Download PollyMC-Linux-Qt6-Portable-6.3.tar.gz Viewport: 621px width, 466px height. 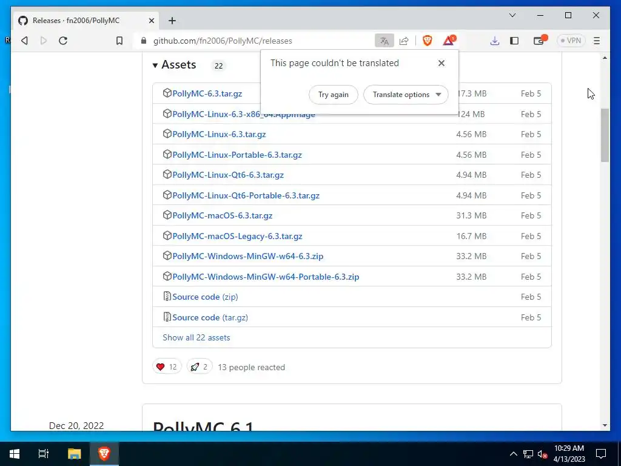[246, 196]
